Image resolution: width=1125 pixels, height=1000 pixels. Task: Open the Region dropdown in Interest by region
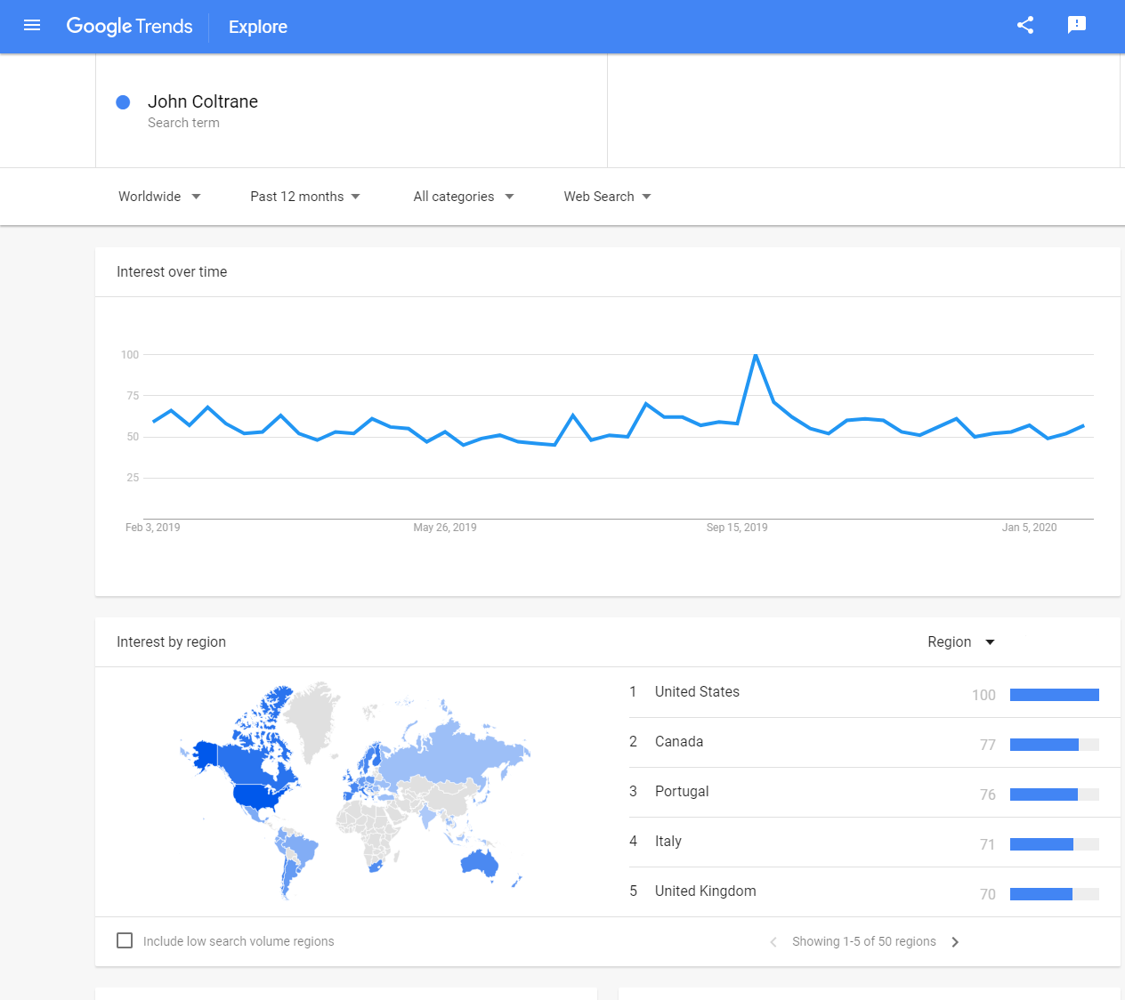[960, 641]
